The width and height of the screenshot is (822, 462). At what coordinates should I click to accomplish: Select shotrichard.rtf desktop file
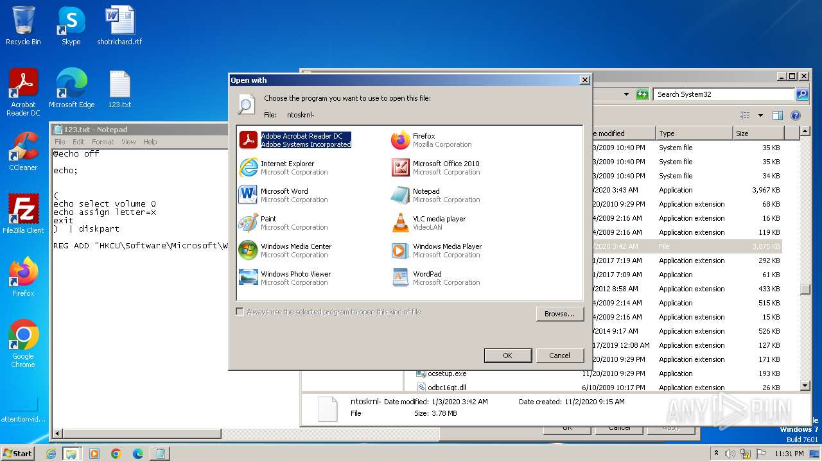pyautogui.click(x=119, y=26)
